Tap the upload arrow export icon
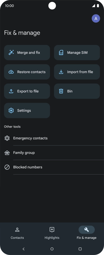 pos(11,91)
